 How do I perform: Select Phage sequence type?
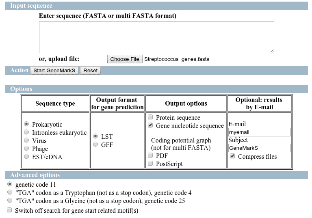[x=27, y=148]
